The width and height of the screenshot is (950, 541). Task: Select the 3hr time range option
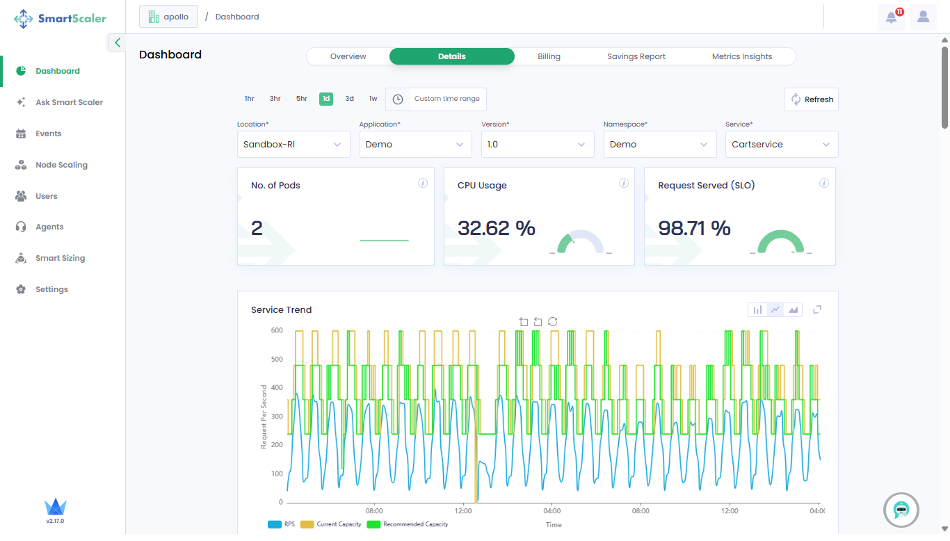[x=275, y=99]
